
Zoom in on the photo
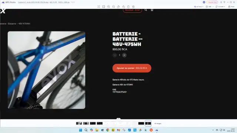point(109,7)
